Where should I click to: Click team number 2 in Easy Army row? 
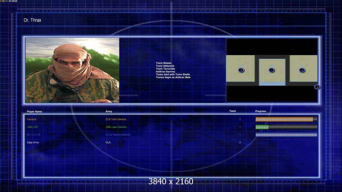(x=240, y=142)
